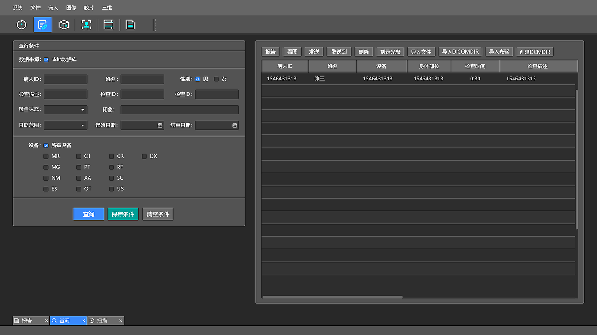This screenshot has width=597, height=335.
Task: Click the 姓名 input field
Action: coord(142,80)
